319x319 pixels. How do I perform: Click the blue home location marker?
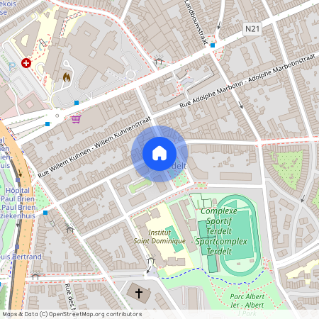pos(159,154)
